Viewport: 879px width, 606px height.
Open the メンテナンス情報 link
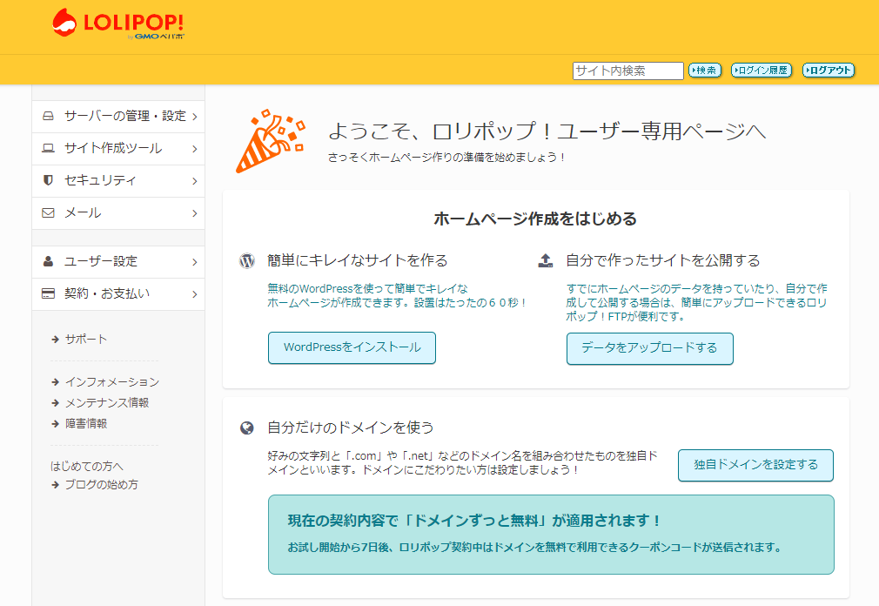point(107,403)
